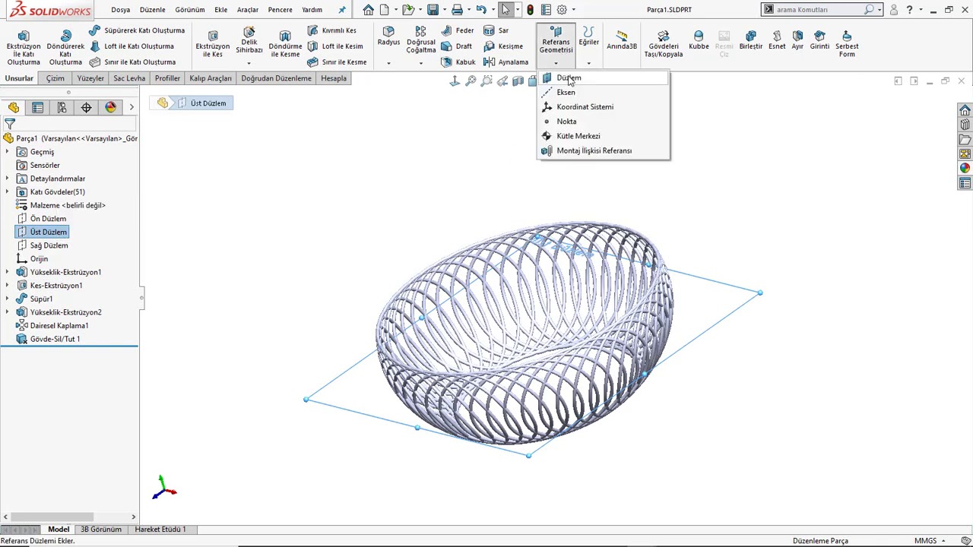This screenshot has width=973, height=547.
Task: Select Sağ Düzlem in feature tree
Action: [49, 245]
